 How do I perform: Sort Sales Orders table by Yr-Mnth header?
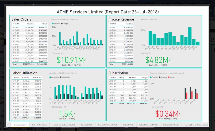16,24
